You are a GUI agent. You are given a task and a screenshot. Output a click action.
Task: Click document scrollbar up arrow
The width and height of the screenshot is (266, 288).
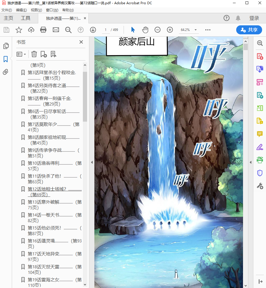point(246,41)
